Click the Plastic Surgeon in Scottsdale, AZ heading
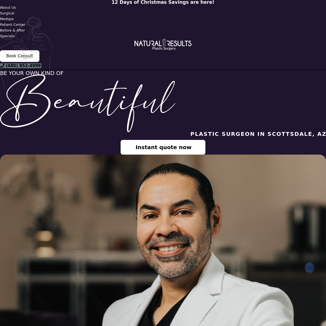The height and width of the screenshot is (326, 326). click(x=258, y=134)
